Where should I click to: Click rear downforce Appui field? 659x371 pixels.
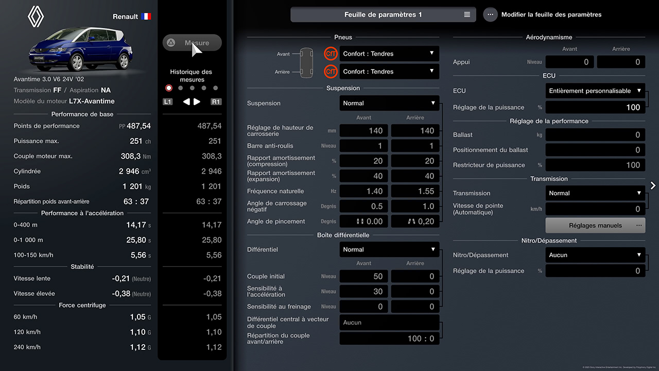pyautogui.click(x=621, y=62)
